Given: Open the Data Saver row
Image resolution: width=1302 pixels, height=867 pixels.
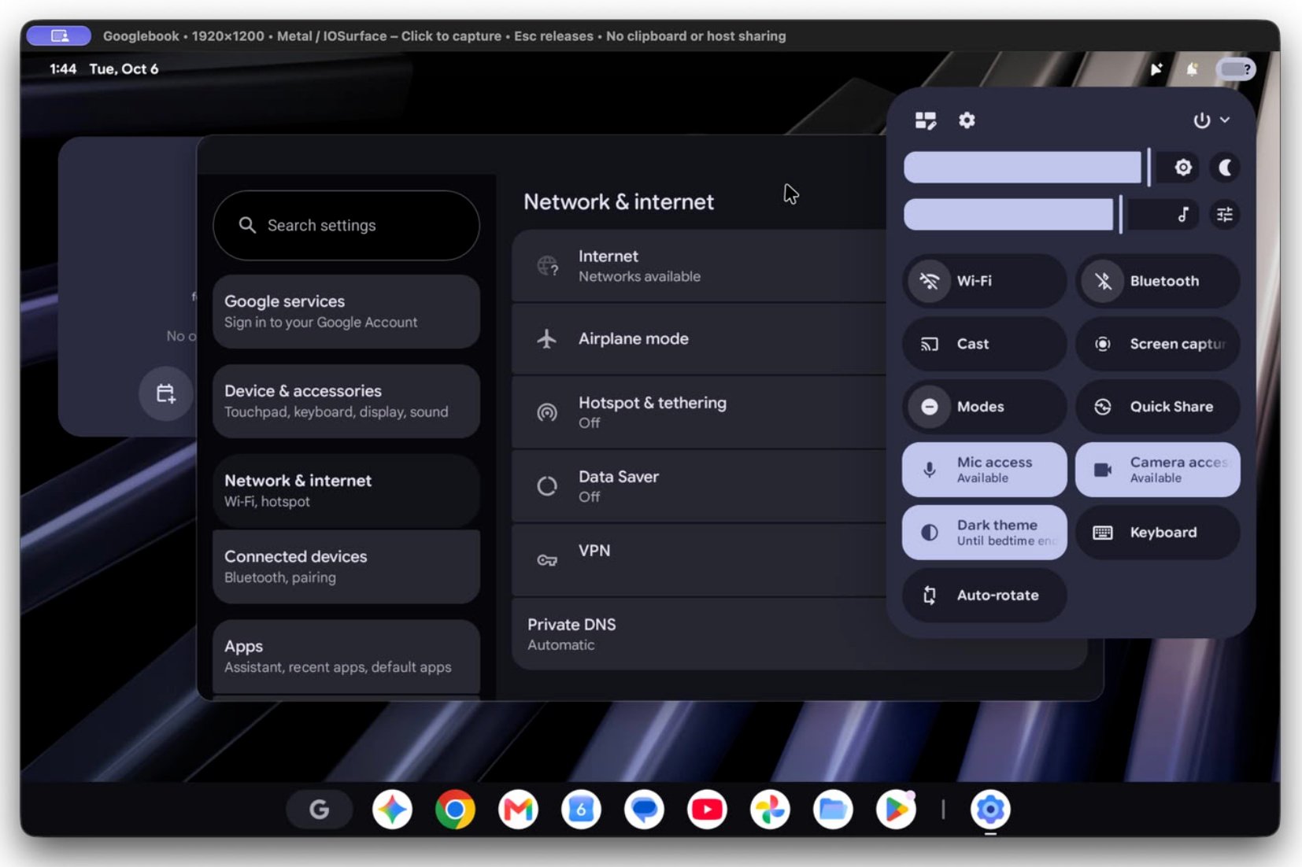Looking at the screenshot, I should pyautogui.click(x=699, y=486).
